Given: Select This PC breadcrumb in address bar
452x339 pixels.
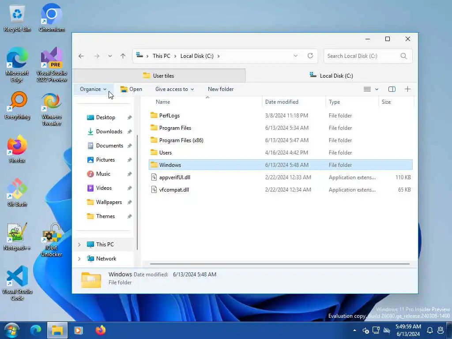Looking at the screenshot, I should [162, 56].
